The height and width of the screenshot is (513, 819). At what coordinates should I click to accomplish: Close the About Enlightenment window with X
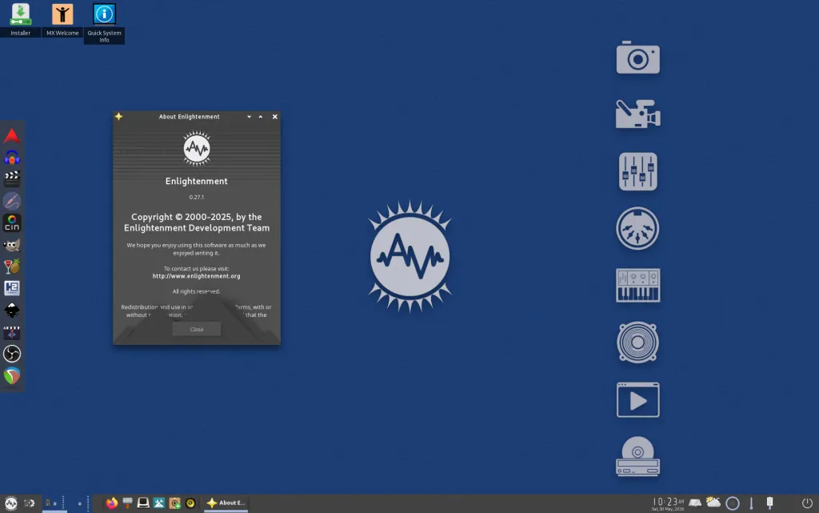pos(275,117)
